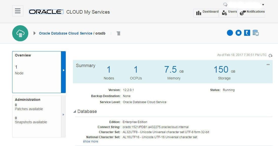The image size is (278, 146).
Task: Click the Enterprise Edition value
Action: (135, 122)
